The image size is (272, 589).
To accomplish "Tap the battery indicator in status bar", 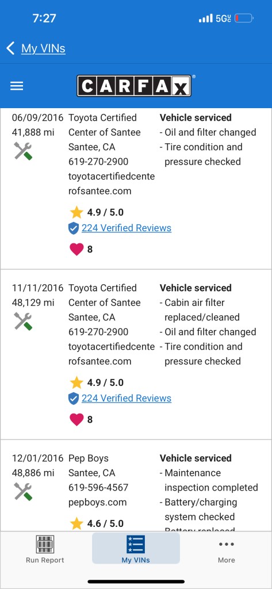I will (x=244, y=18).
